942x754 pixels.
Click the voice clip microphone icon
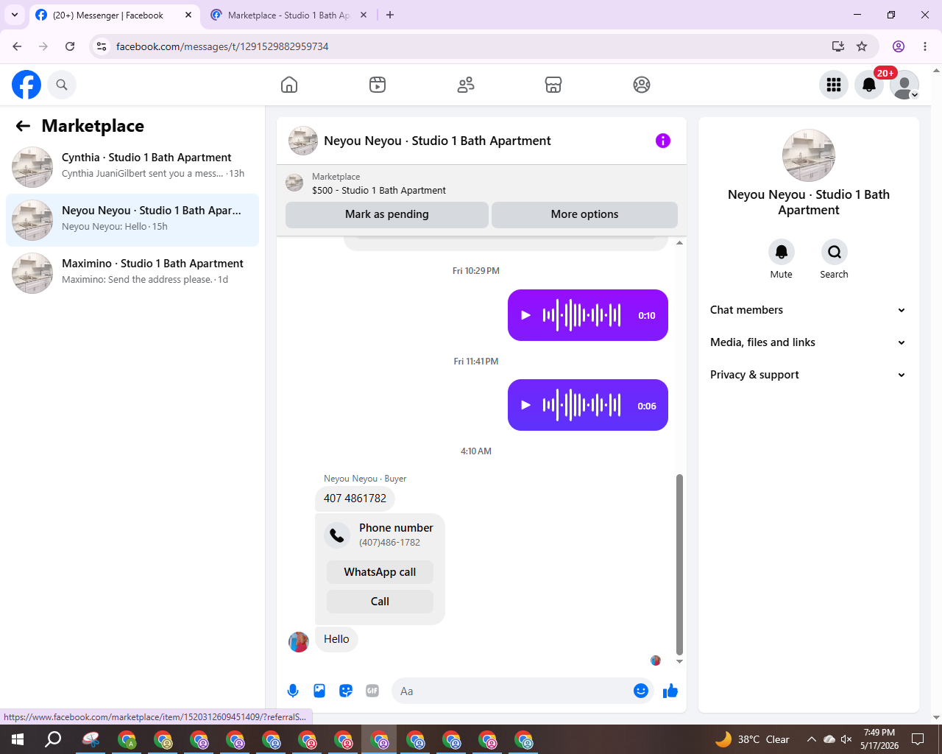293,691
